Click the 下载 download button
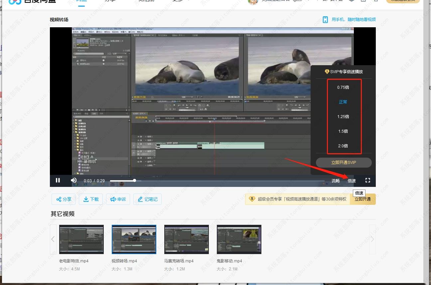Viewport: 431px width, 285px height. 91,199
